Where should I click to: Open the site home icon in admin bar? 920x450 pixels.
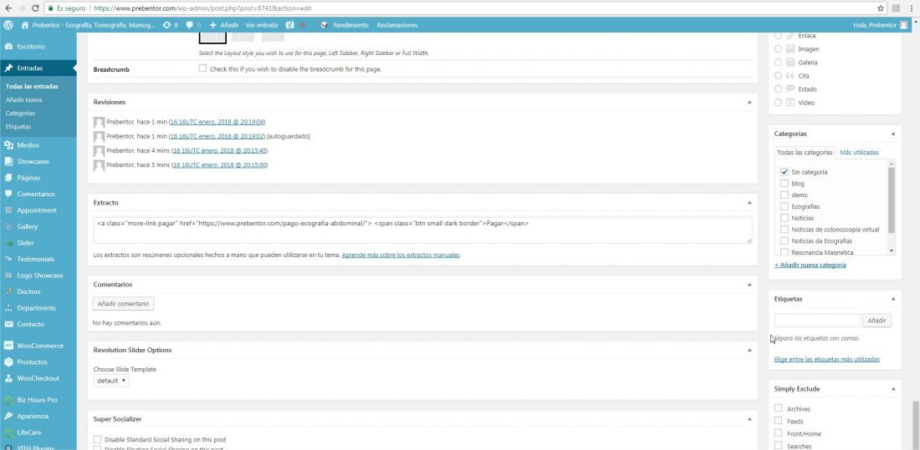coord(24,25)
